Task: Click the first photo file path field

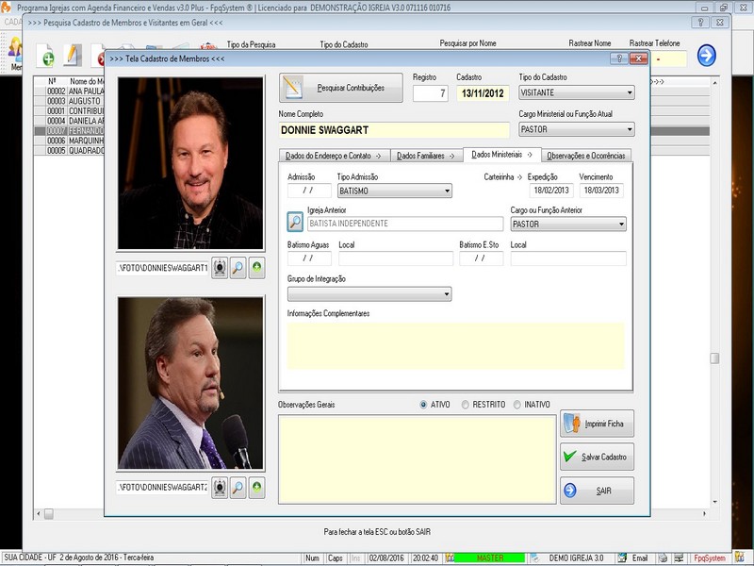Action: (x=162, y=268)
